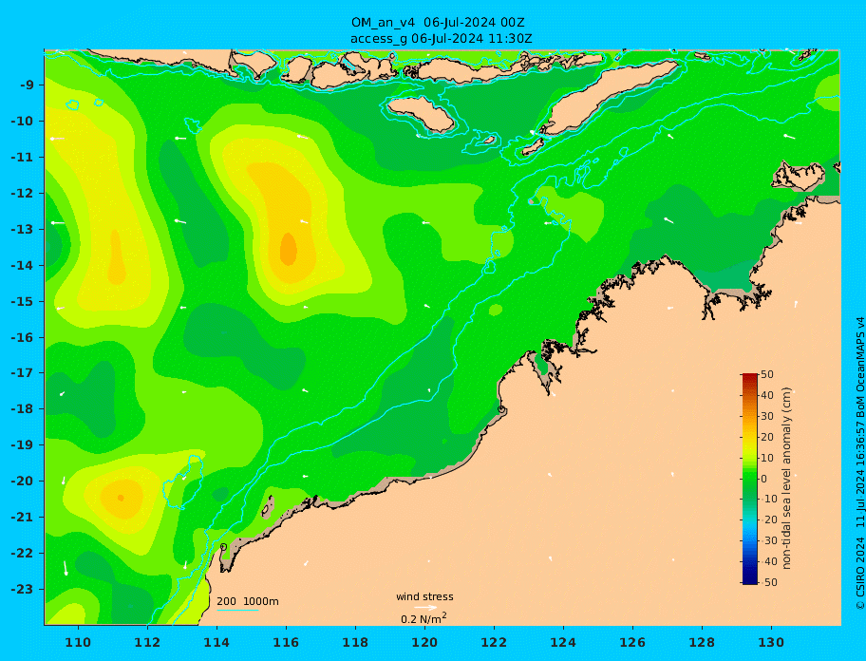The height and width of the screenshot is (661, 866).
Task: Click the '0.2 N/m²' wind stress value
Action: coord(424,618)
